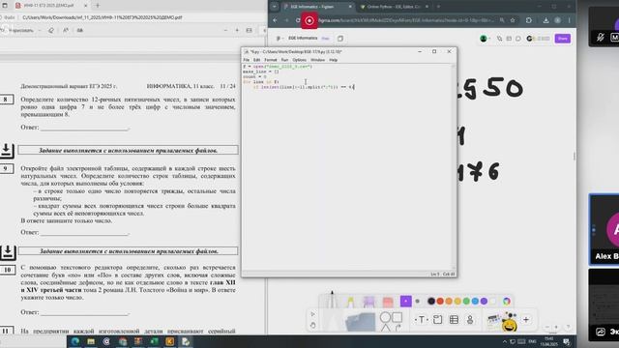Toggle PDF fit to page view
Screen dimensions: 619x348
click(x=250, y=30)
